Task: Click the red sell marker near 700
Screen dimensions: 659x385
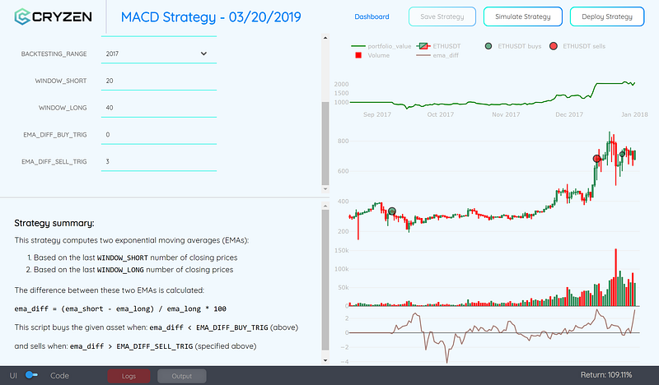Action: tap(596, 159)
